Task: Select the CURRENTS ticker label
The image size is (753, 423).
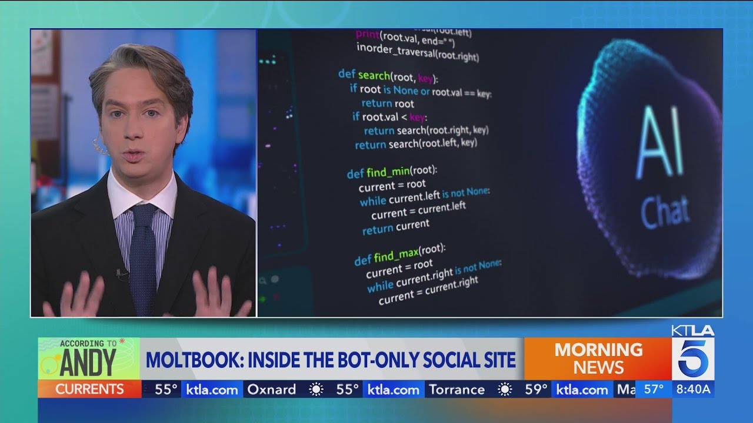Action: (89, 389)
